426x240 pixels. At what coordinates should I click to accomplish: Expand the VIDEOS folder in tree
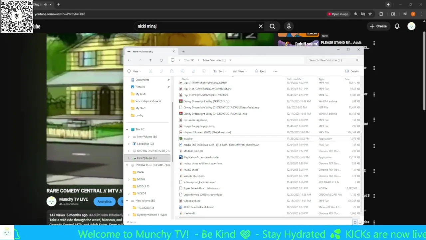(129, 193)
